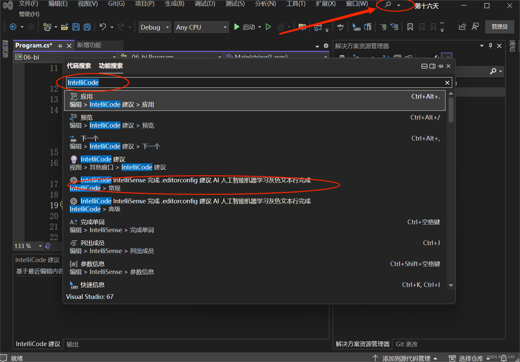Open the Edit menu 编辑(E)

pyautogui.click(x=58, y=4)
